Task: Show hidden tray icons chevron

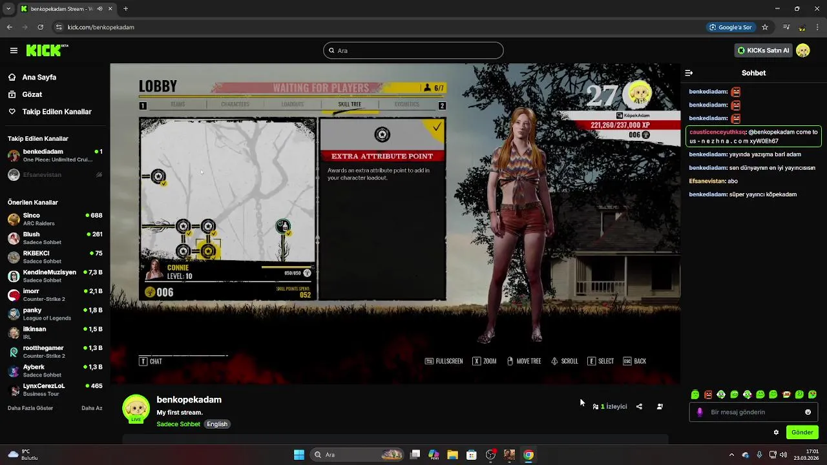Action: (731, 455)
